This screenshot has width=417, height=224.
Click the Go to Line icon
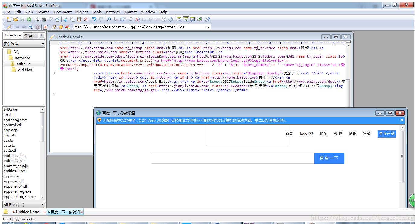(x=129, y=19)
